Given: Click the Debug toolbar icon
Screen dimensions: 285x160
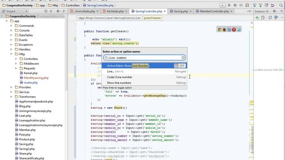Looking at the screenshot, I should 235,5.
